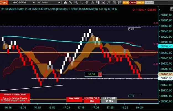
Task: Select the drawing tools pencil icon
Action: point(71,2)
